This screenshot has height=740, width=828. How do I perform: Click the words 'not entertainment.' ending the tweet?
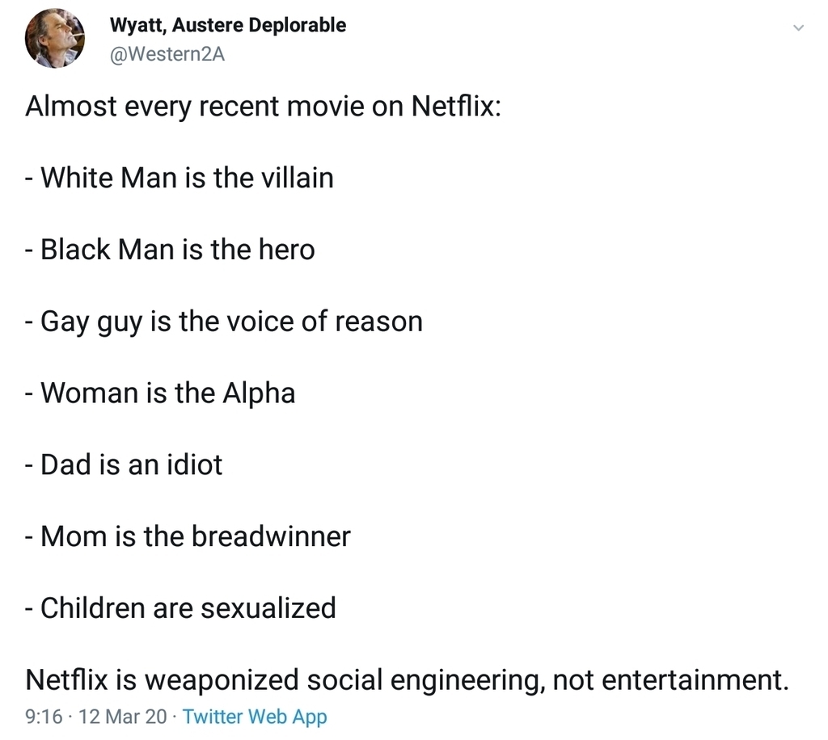(x=670, y=680)
